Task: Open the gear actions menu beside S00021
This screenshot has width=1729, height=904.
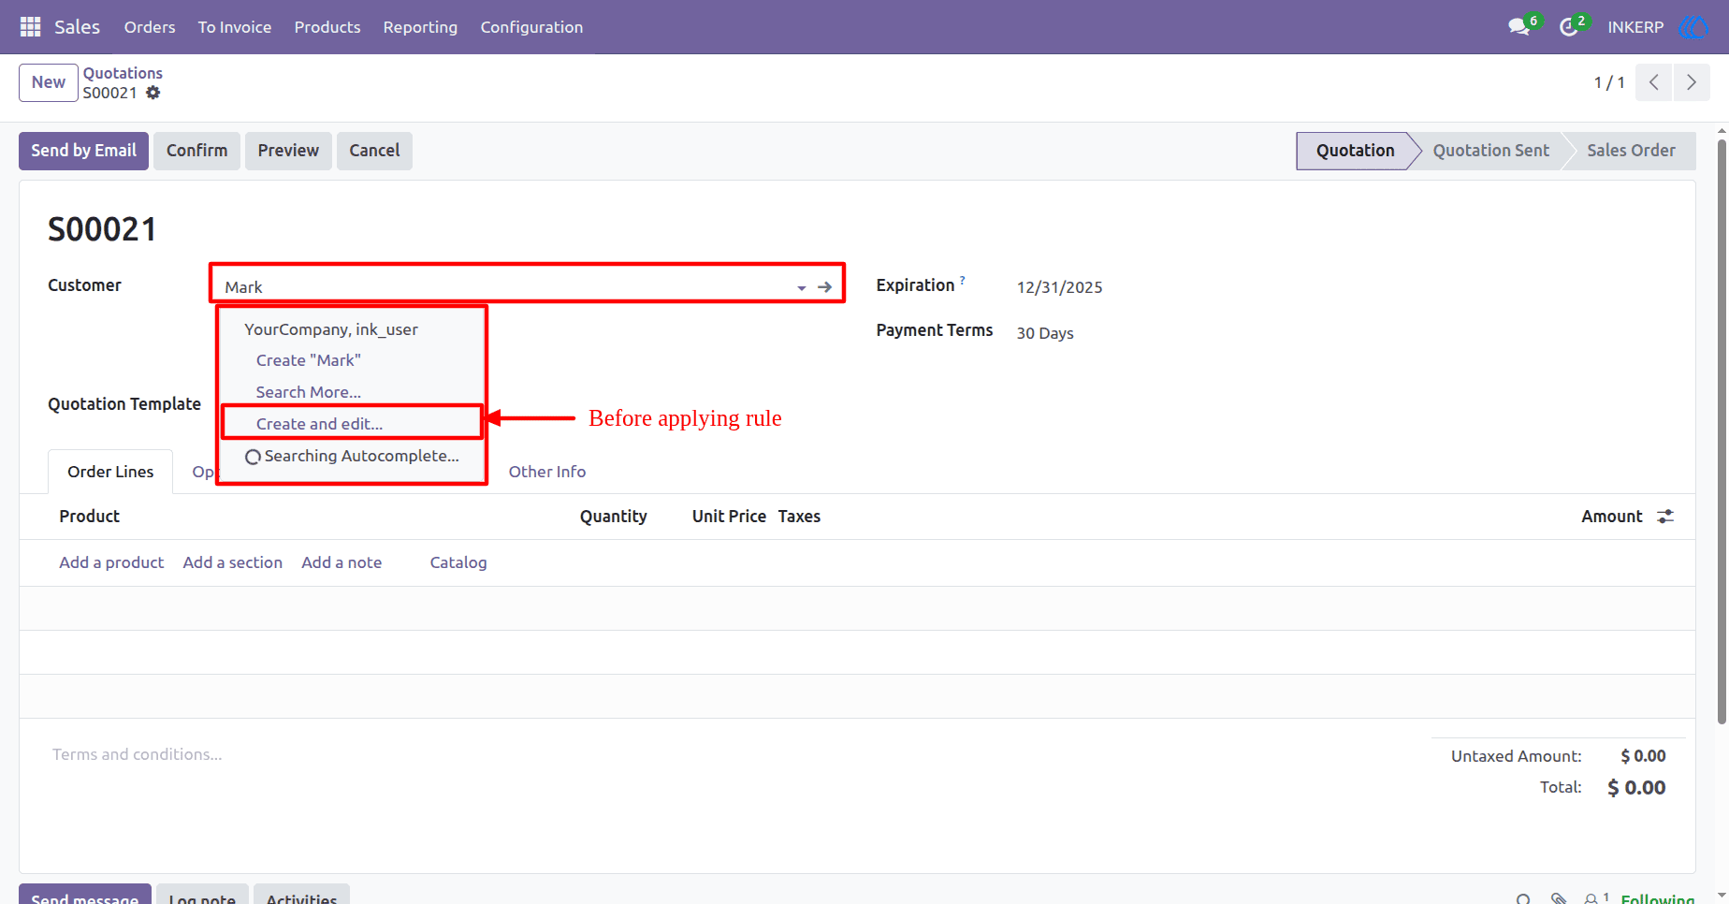Action: tap(153, 93)
